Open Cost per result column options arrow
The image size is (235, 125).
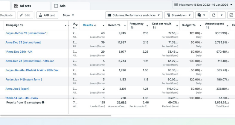177,26
